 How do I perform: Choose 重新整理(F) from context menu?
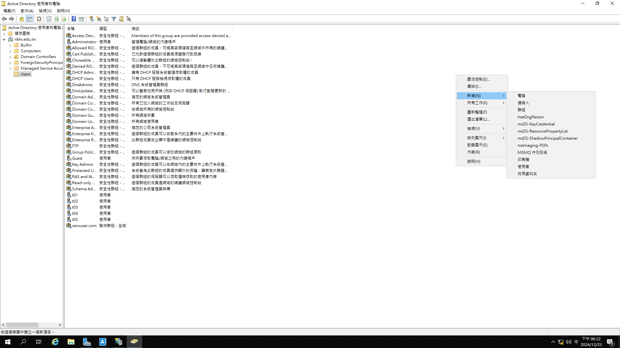pyautogui.click(x=481, y=112)
